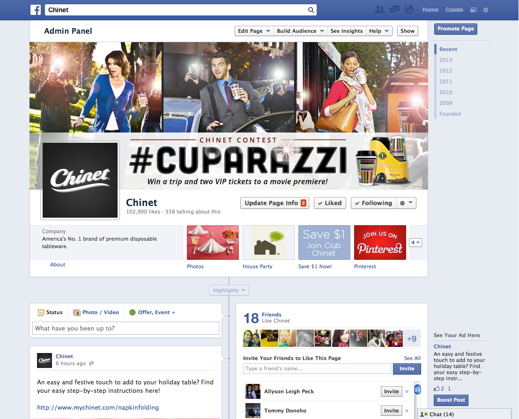The height and width of the screenshot is (419, 519).
Task: Open the messages icon
Action: (394, 10)
